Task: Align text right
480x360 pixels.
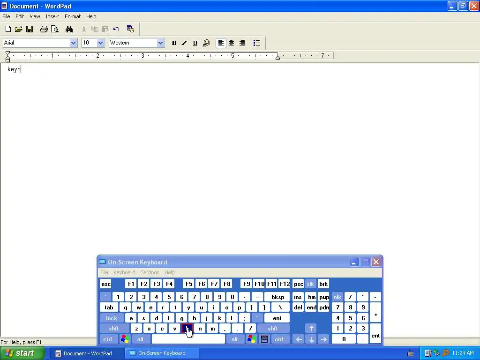Action: 242,43
